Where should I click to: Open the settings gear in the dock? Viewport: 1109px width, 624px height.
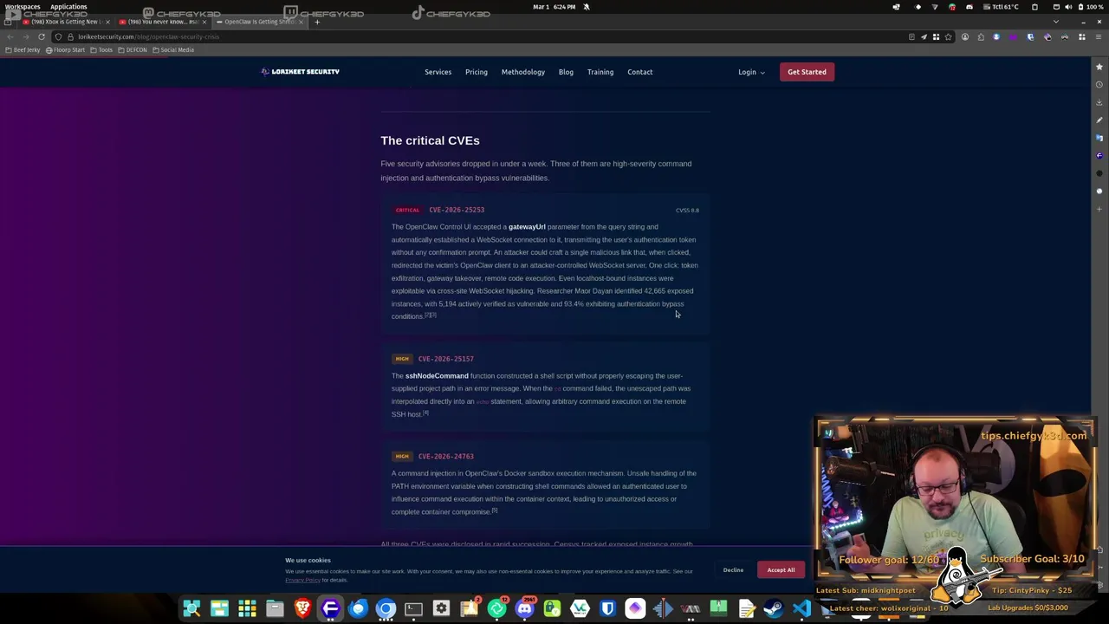[x=441, y=608]
